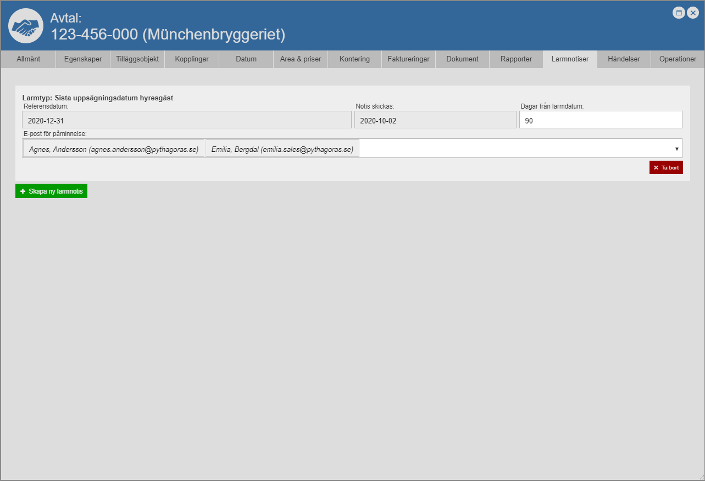
Task: Select the Kopplingar tab
Action: pos(192,59)
